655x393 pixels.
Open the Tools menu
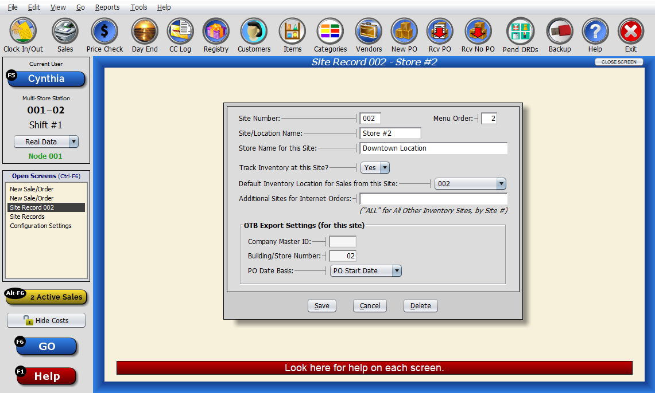pos(139,7)
